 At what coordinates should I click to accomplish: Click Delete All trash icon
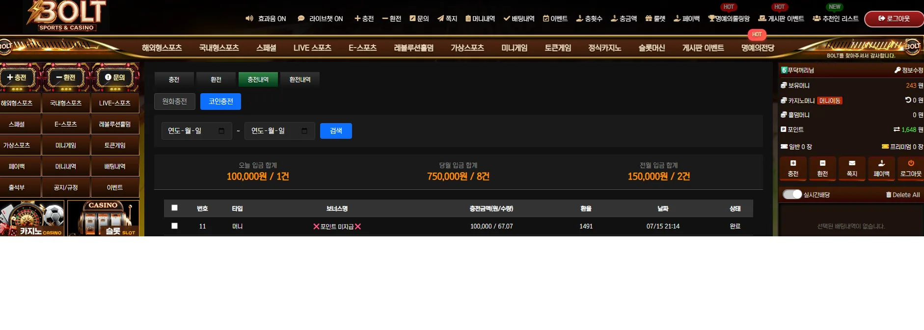889,195
